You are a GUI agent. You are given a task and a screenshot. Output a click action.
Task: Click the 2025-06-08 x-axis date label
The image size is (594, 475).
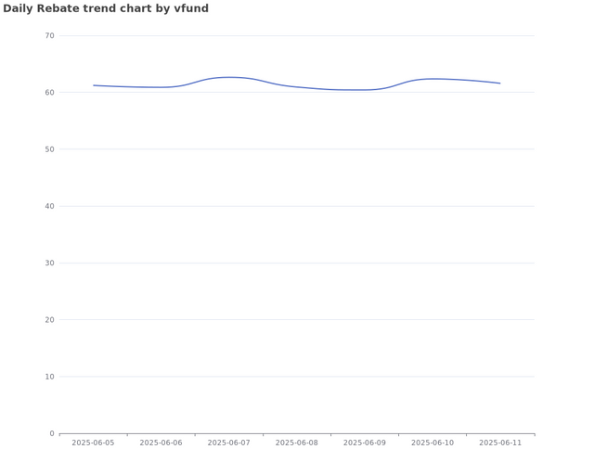click(x=297, y=443)
